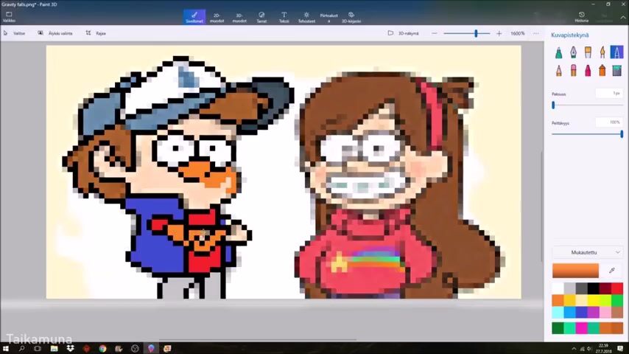Choose the magenta custom color swatch

pos(582,328)
